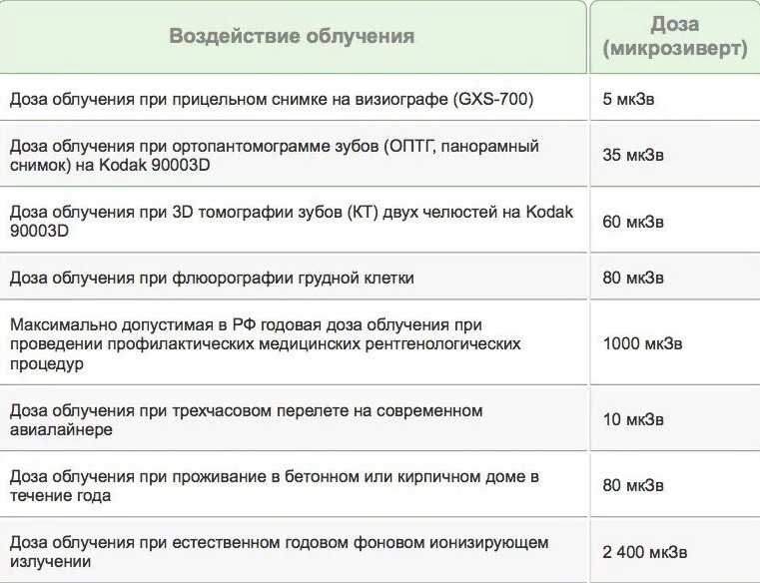Click the '80 мкЗв' кирпичном доме dose cell
Viewport: 760px width, 583px height.
coord(675,485)
